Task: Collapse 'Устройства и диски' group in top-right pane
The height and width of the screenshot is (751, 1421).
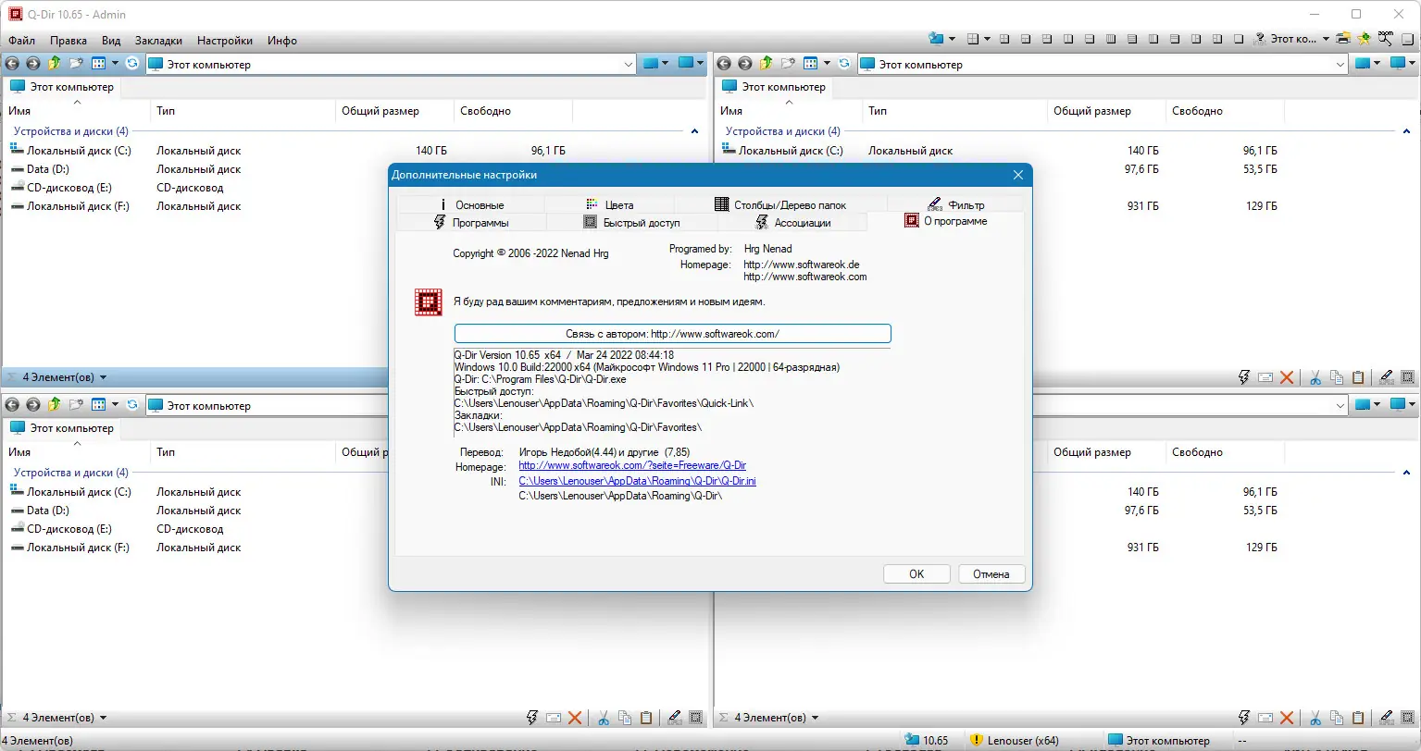Action: click(1406, 131)
